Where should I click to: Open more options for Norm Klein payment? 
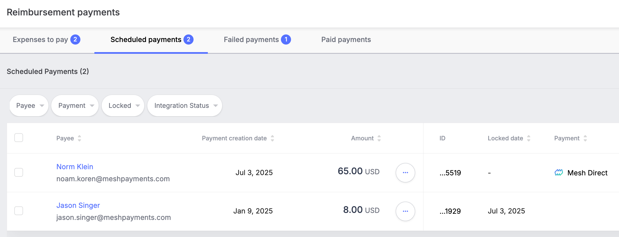[405, 173]
